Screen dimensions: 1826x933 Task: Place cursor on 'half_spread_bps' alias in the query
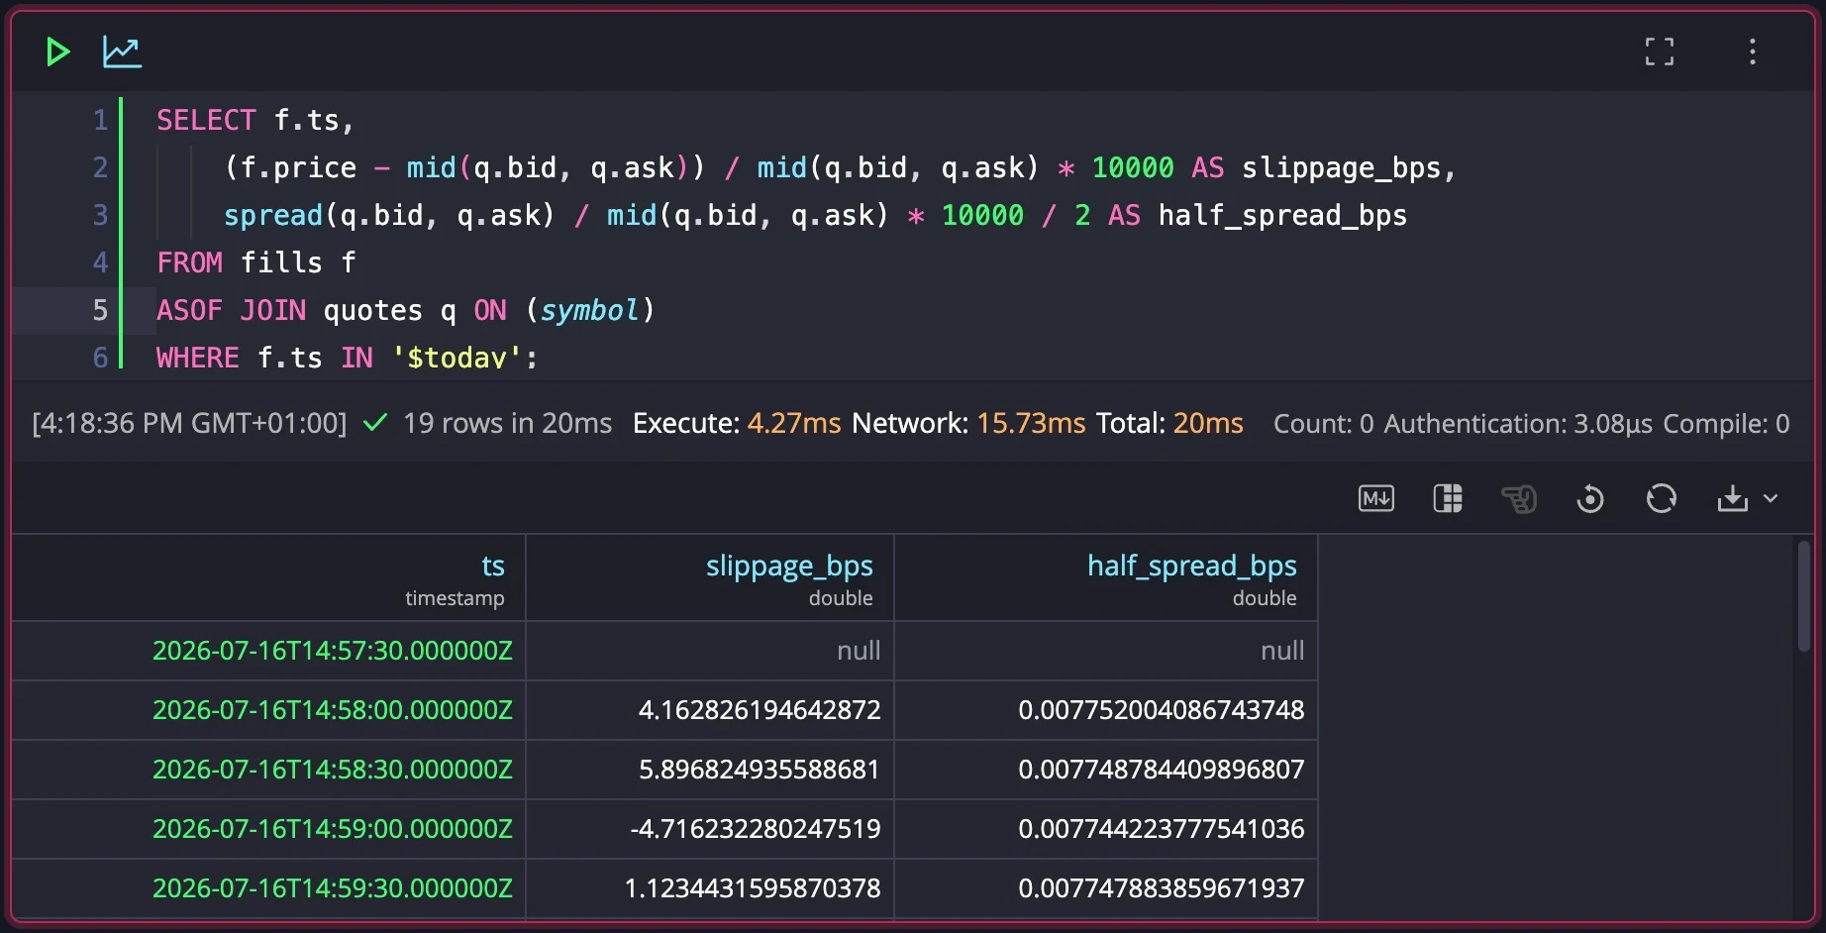click(x=1282, y=216)
